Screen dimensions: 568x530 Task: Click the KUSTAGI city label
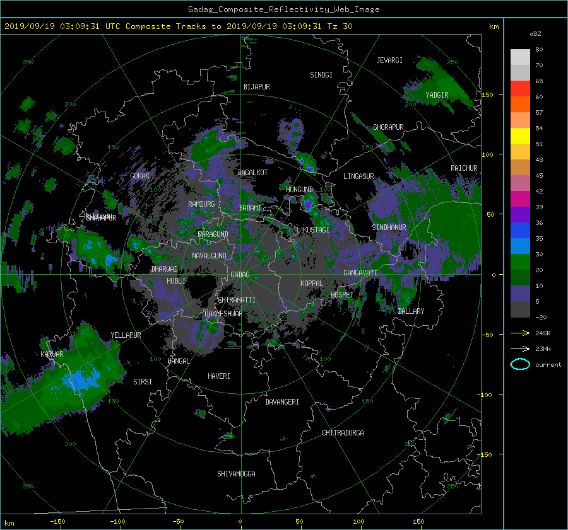click(316, 230)
